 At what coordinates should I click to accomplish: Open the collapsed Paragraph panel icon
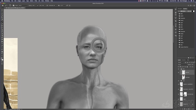point(176,26)
